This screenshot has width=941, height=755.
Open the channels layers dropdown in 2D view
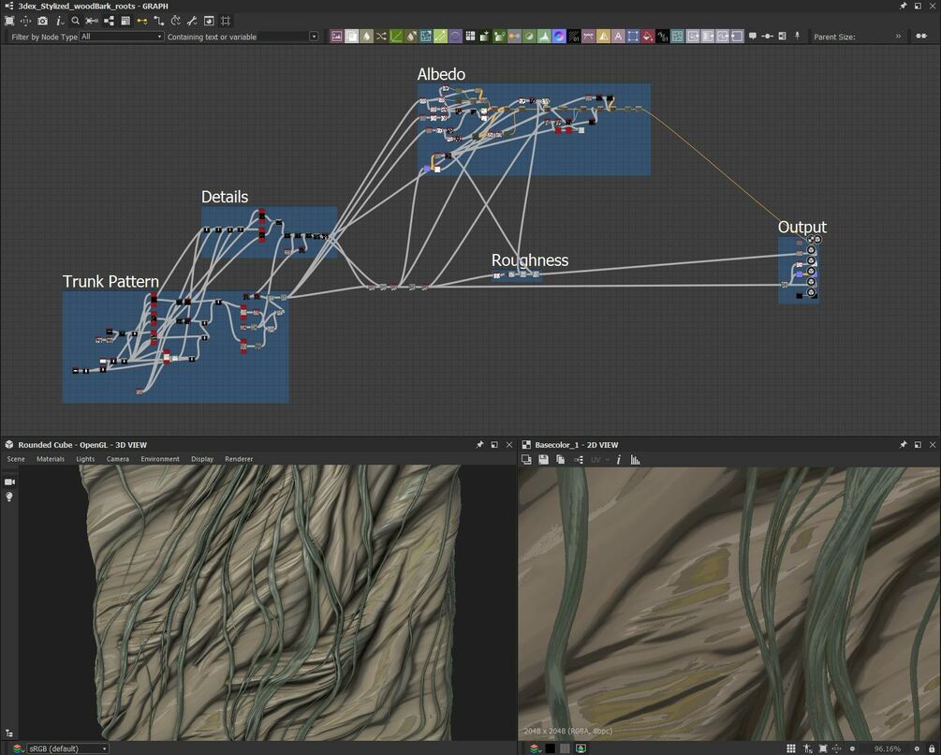click(x=534, y=748)
